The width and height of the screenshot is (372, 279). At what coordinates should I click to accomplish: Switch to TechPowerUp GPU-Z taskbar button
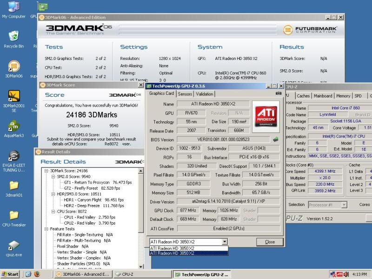coord(202,274)
